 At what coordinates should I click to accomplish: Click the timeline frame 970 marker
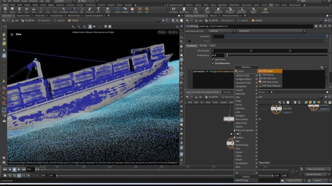coord(43,168)
